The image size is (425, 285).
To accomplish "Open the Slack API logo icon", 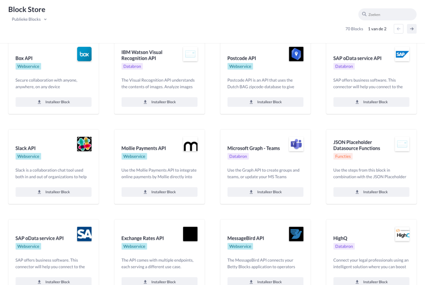I will tap(84, 144).
